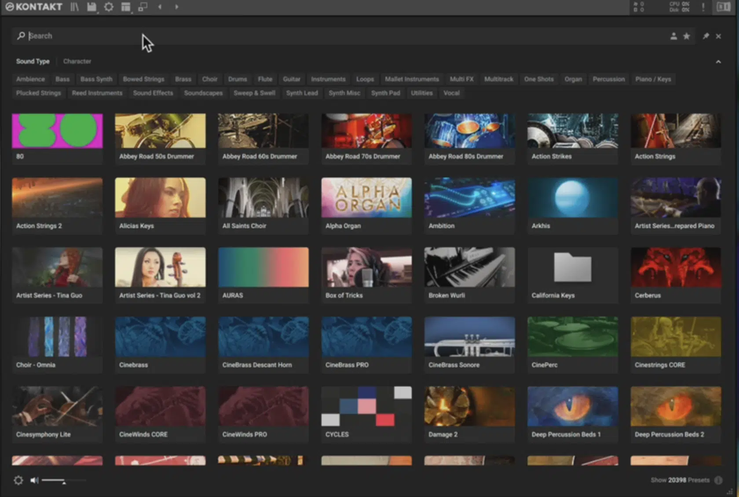The image size is (739, 497).
Task: Click the info icon at bottom right
Action: point(718,480)
